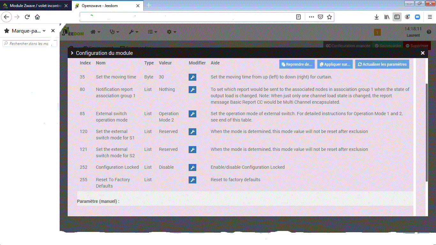Open the Firefox account icon

(x=407, y=17)
